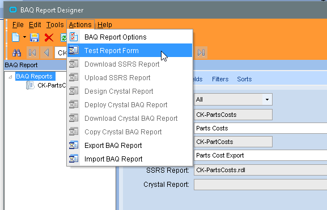Choose Export BAQ Report menu entry
327x210 pixels.
(130, 145)
